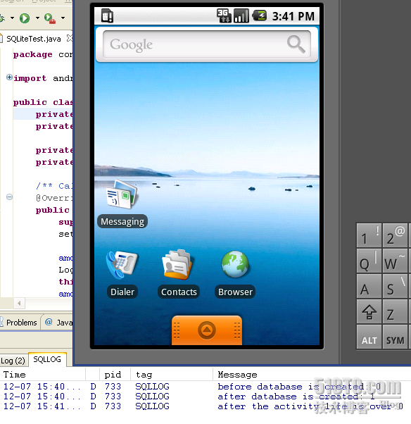Click the 'public class' line in editor

[x=43, y=102]
